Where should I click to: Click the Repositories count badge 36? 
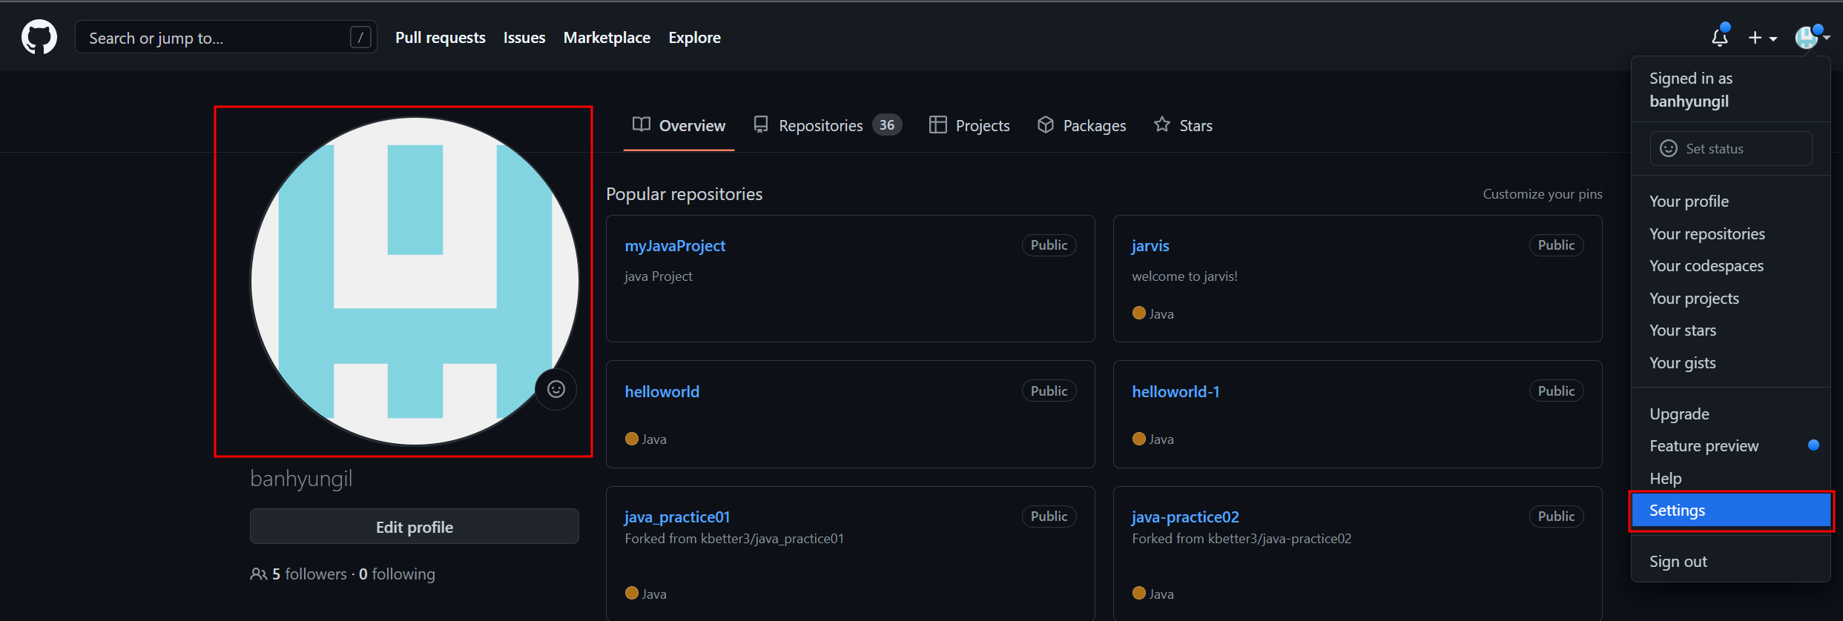pyautogui.click(x=887, y=125)
